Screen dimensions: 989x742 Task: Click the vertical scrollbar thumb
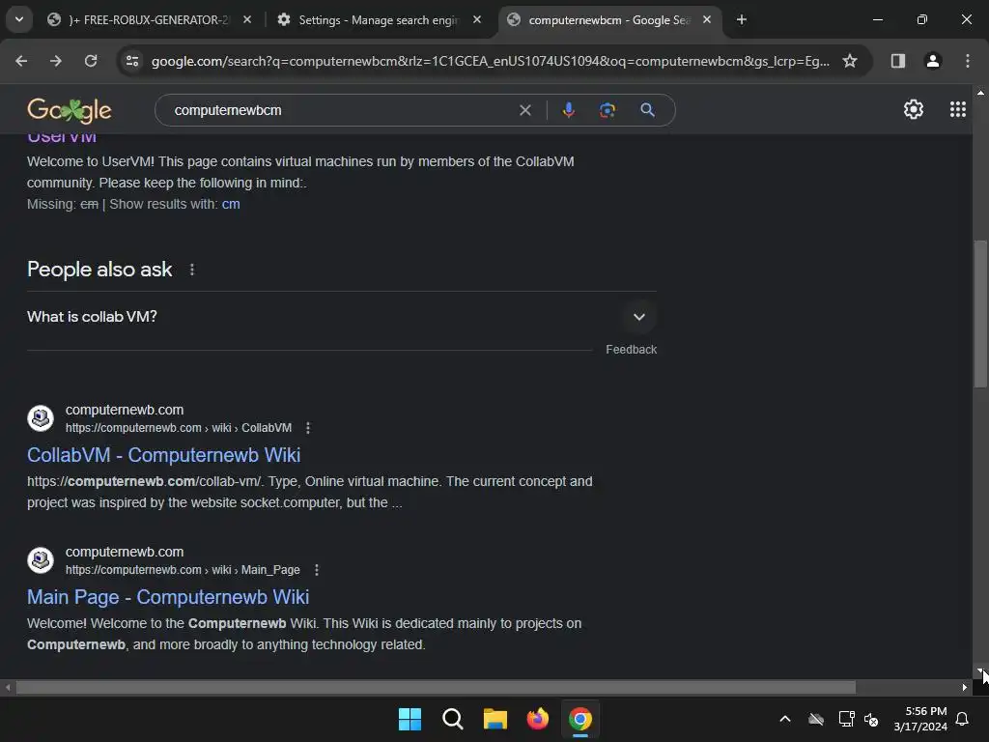click(x=980, y=314)
